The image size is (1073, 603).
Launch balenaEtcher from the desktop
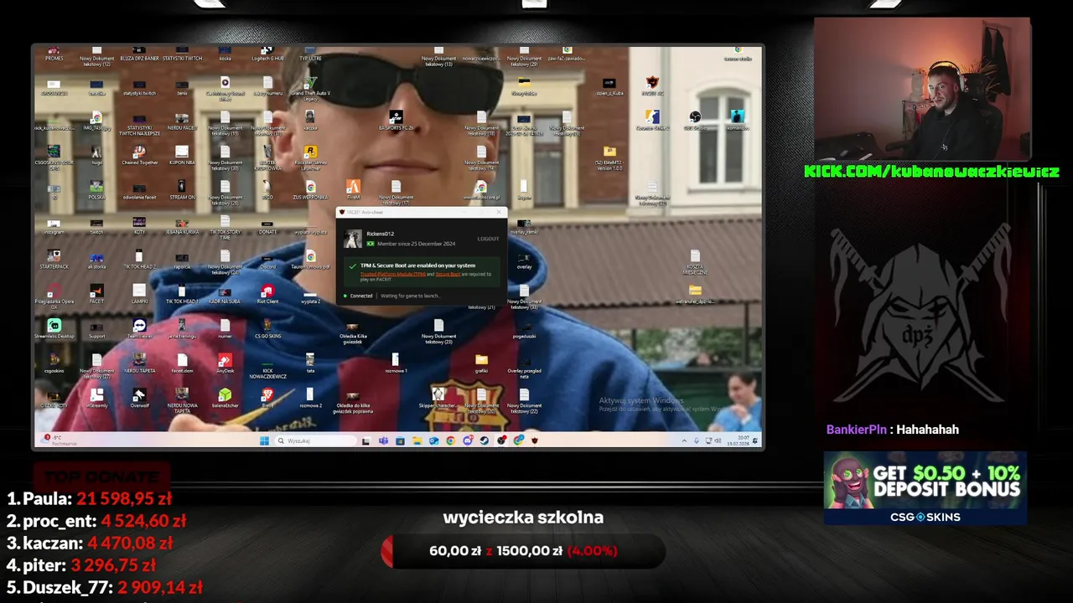point(225,398)
